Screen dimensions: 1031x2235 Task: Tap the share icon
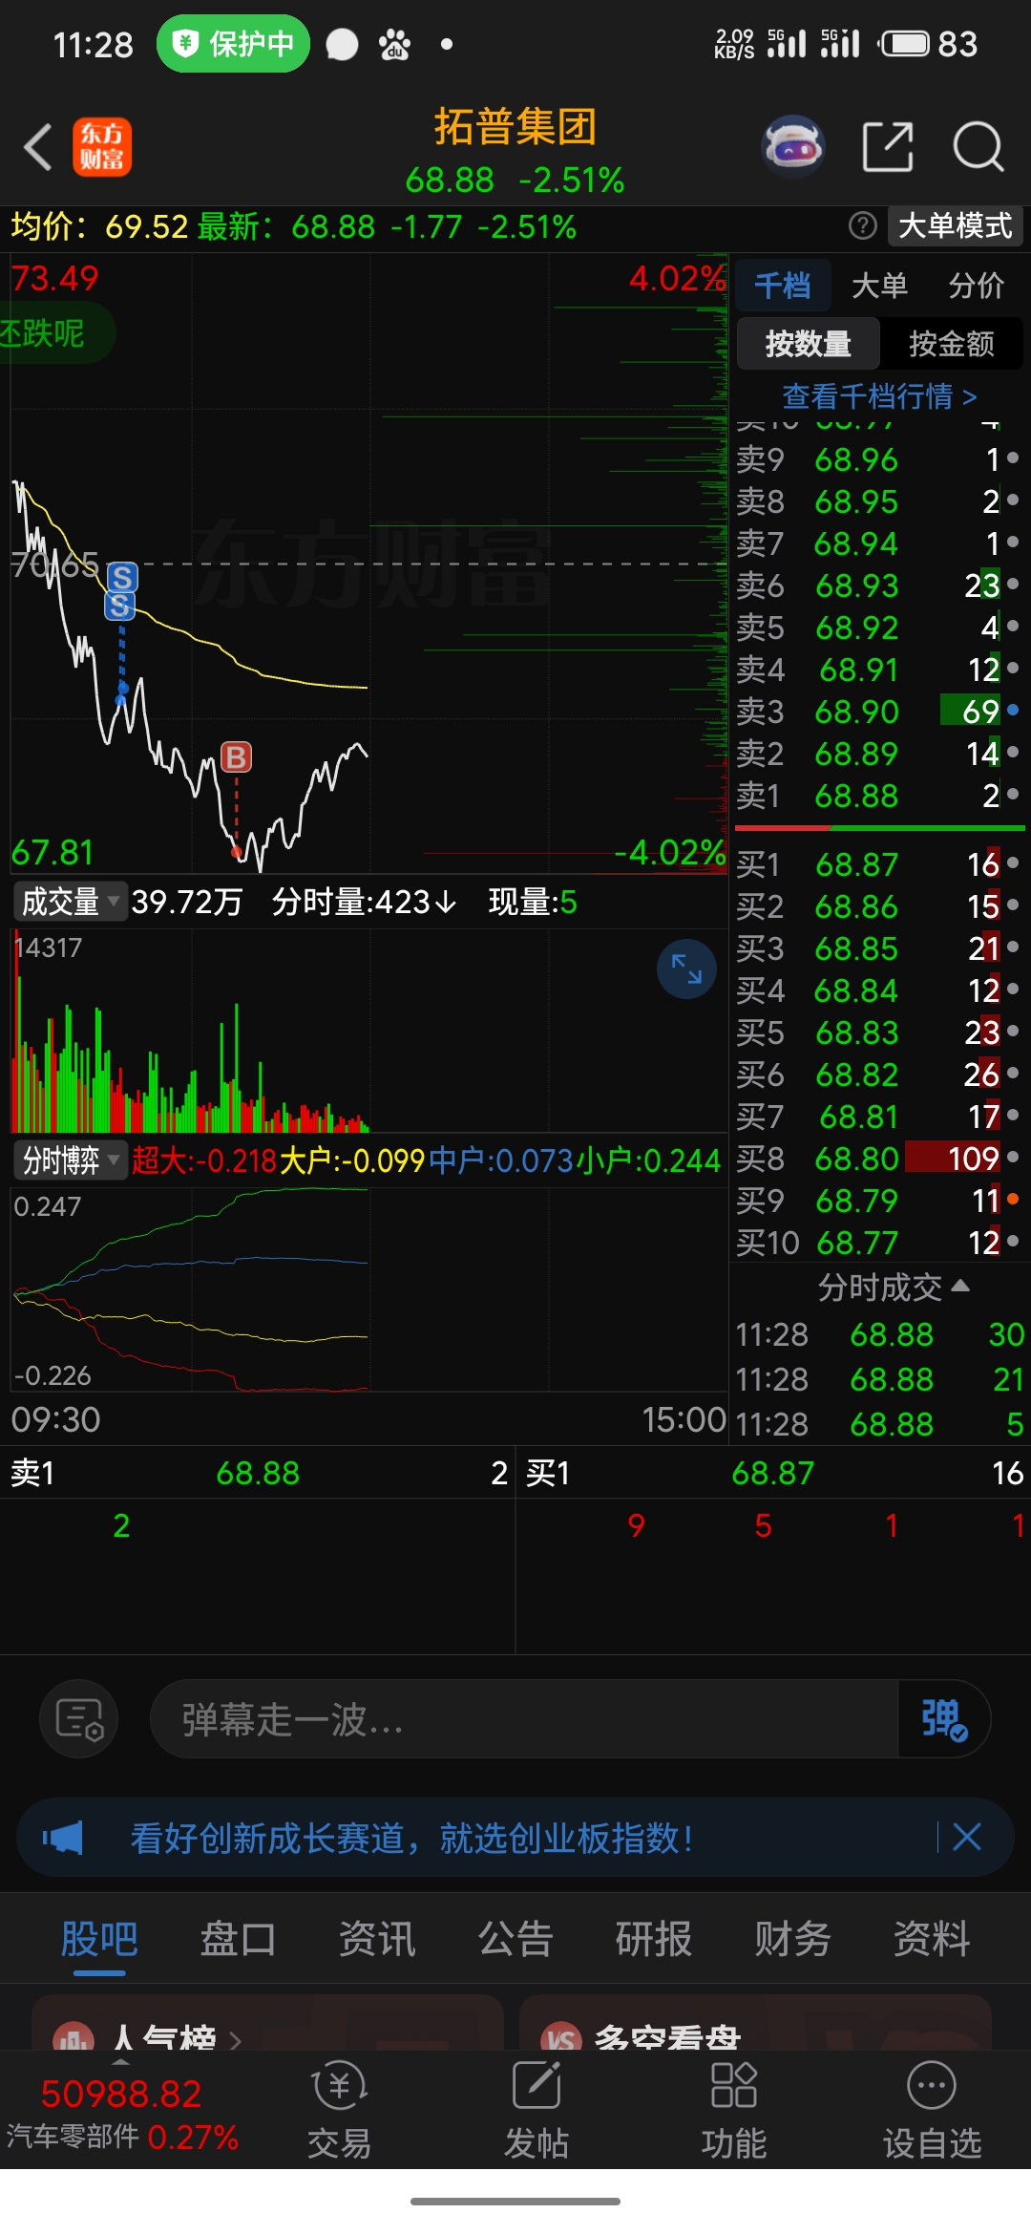pos(888,147)
